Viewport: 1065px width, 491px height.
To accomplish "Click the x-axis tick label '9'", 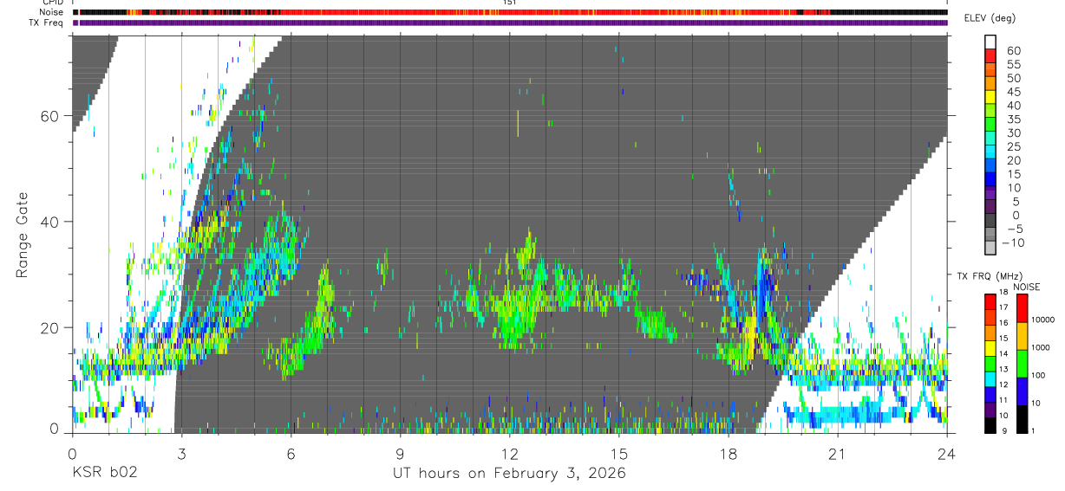I will [400, 454].
